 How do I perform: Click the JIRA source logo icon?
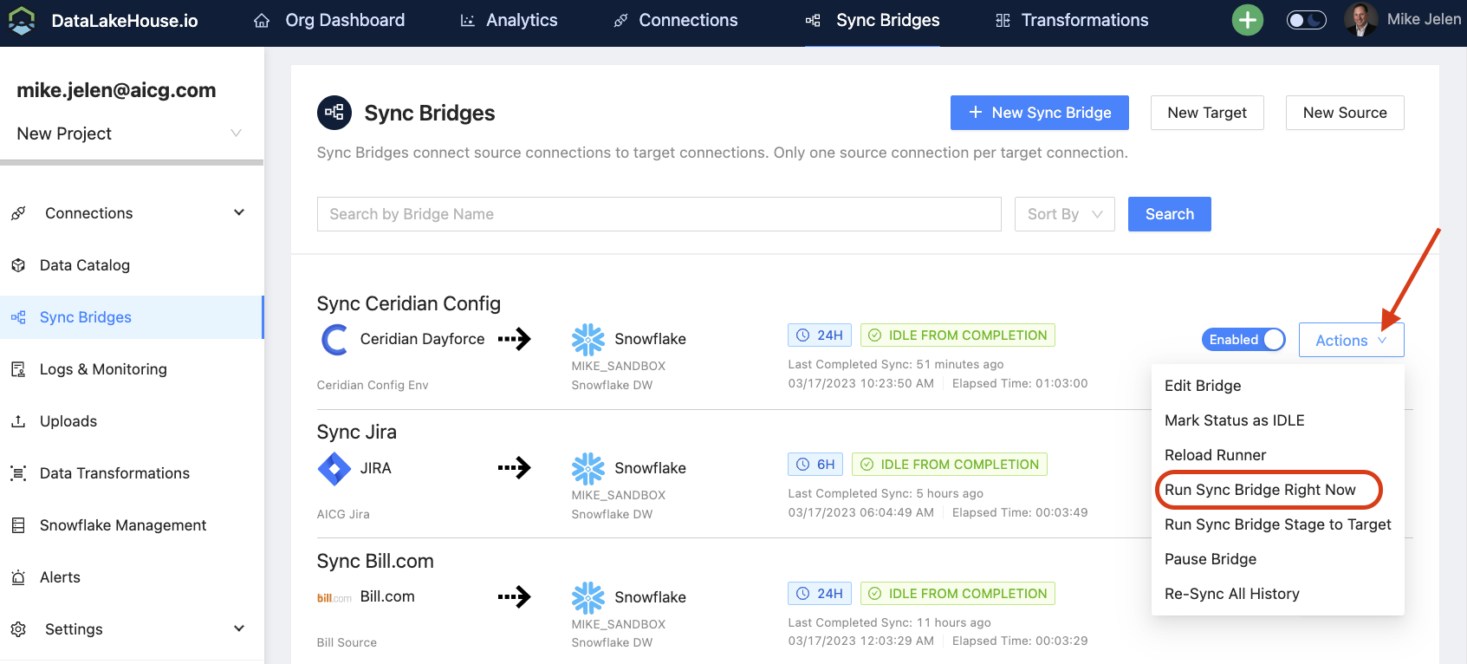tap(334, 469)
